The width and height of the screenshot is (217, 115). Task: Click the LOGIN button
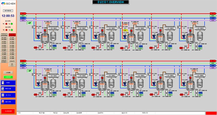coord(8,73)
